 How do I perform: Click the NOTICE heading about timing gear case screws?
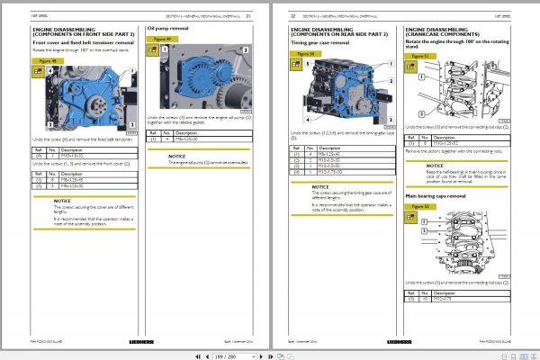(320, 187)
